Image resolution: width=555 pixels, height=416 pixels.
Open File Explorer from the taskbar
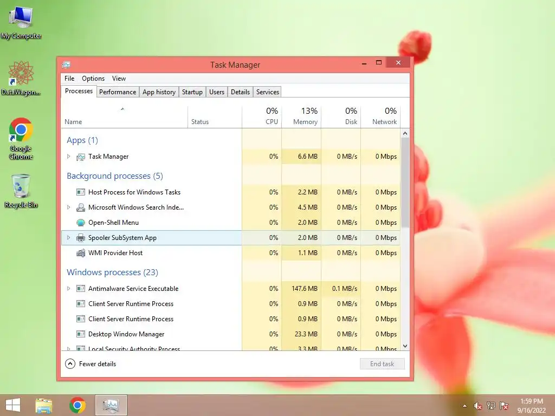[43, 405]
